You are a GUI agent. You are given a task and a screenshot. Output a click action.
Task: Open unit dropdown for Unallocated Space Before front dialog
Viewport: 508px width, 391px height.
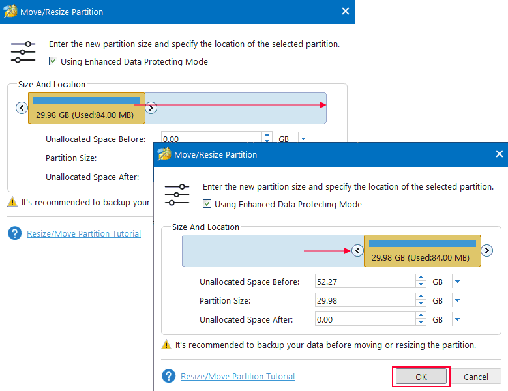pos(457,282)
